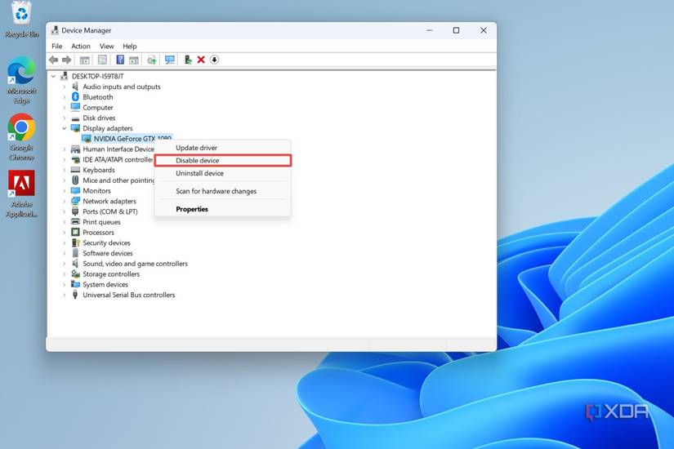The image size is (674, 449).
Task: Choose Update driver from context menu
Action: point(222,148)
